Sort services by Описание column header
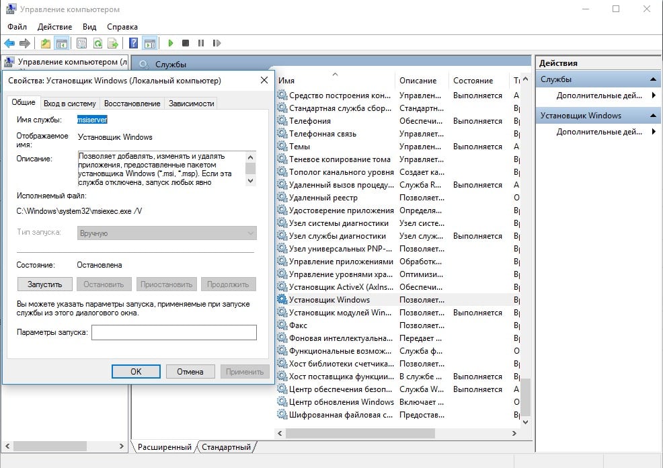This screenshot has height=468, width=663. pyautogui.click(x=422, y=80)
